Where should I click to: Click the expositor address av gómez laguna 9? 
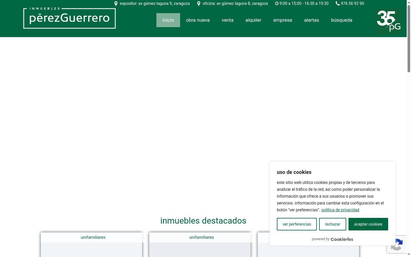(x=155, y=3)
